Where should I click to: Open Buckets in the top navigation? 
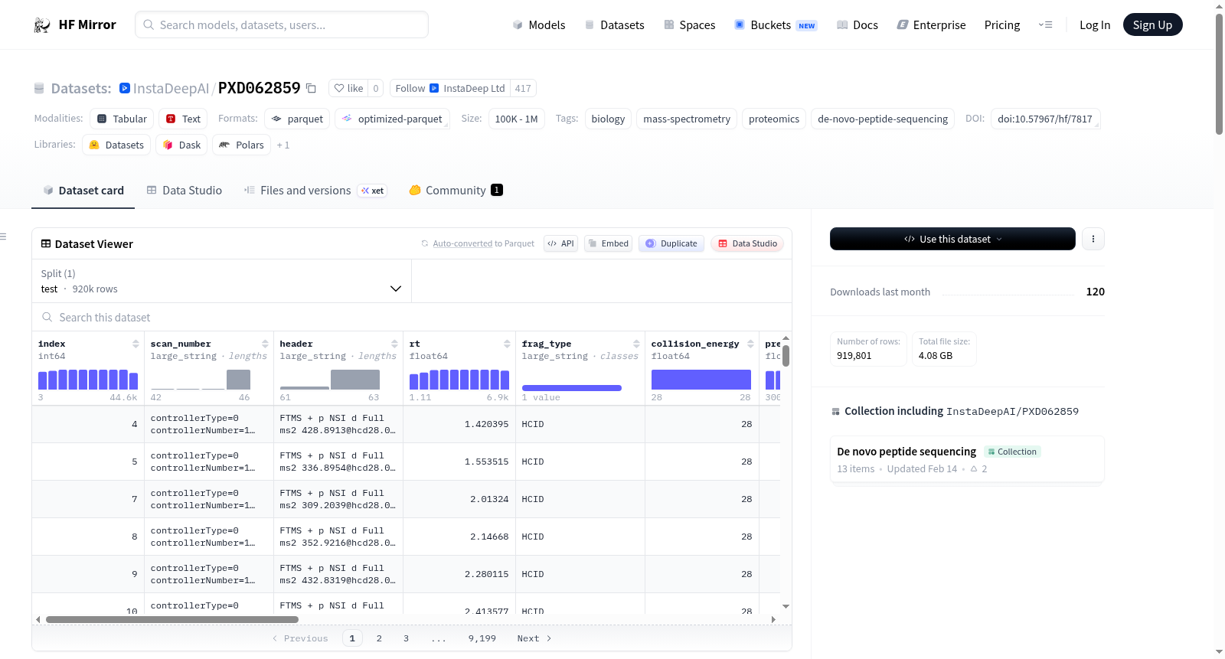[776, 25]
